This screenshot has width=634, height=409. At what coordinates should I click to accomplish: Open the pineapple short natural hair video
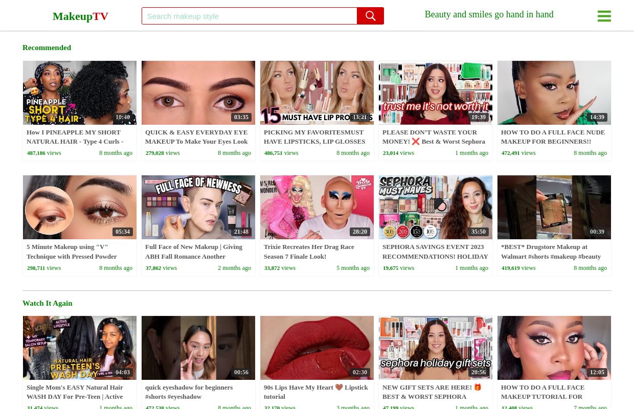80,93
